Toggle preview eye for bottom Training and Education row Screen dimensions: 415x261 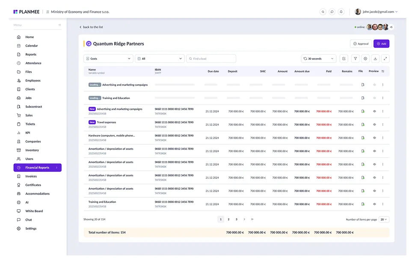tap(374, 204)
